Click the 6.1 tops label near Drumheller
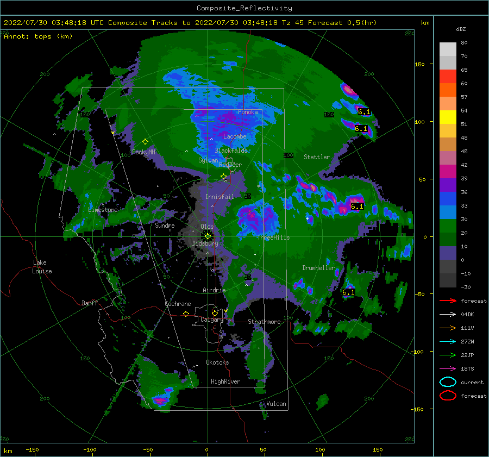This screenshot has height=457, width=489. [348, 292]
